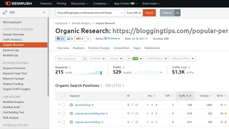Switch to the Overview tab
229x129 pixels.
pyautogui.click(x=63, y=48)
